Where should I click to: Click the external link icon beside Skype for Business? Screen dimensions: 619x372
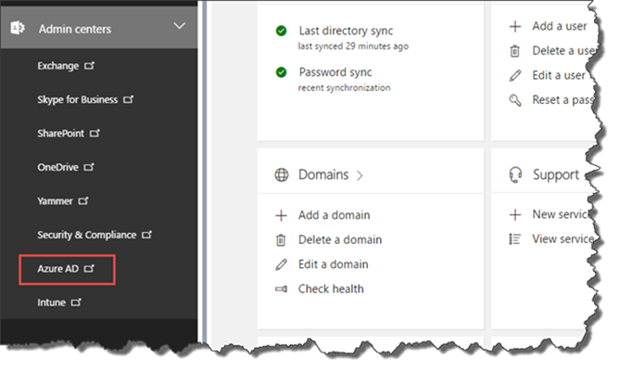click(x=128, y=99)
